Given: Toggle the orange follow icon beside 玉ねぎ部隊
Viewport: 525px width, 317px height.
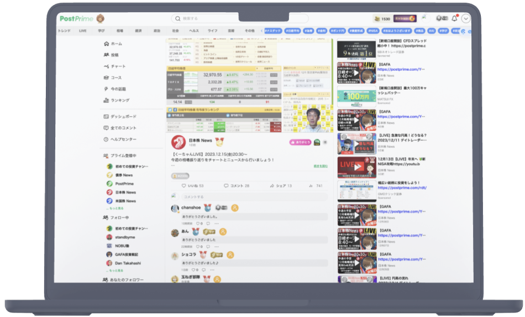Looking at the screenshot, I should point(217,279).
